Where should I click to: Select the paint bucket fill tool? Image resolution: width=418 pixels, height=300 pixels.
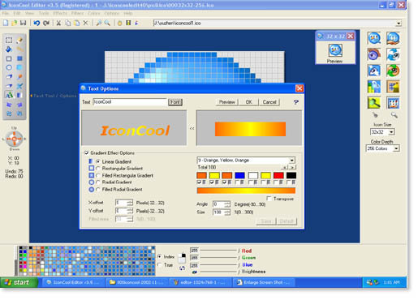click(x=9, y=49)
